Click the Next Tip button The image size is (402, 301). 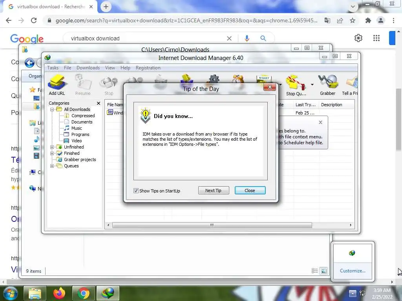(213, 190)
